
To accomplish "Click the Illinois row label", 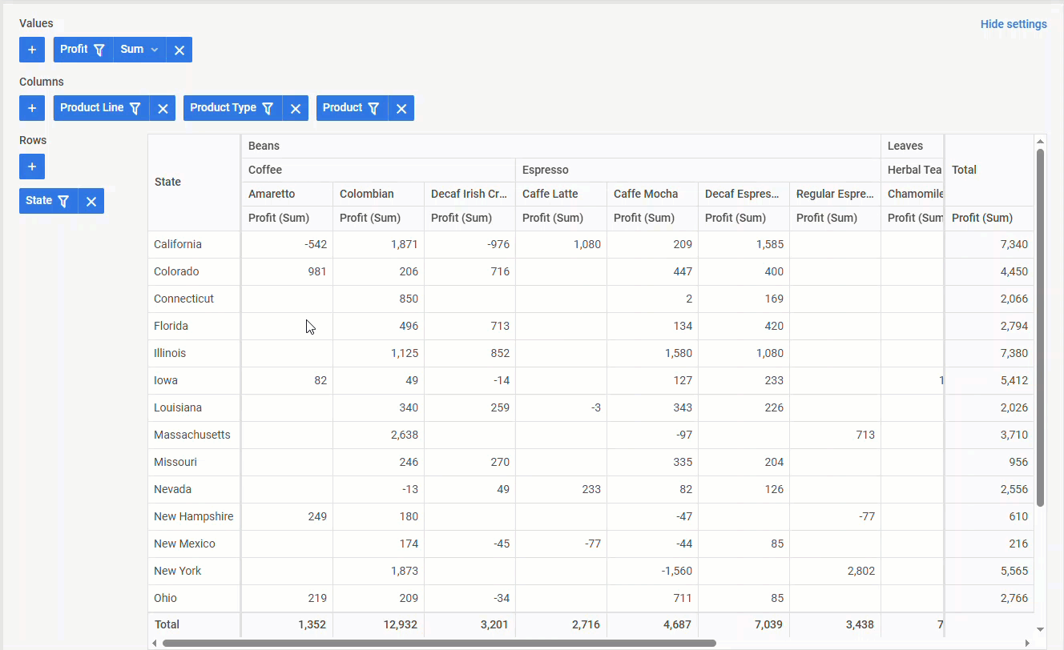I will [x=194, y=354].
